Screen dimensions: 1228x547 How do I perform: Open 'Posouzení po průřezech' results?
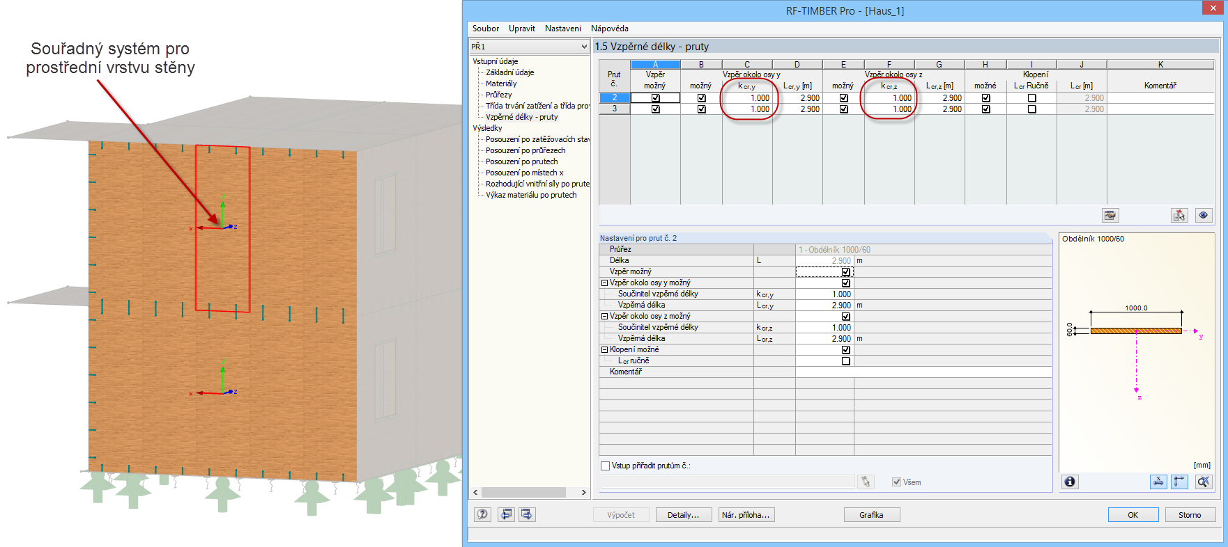coord(525,150)
